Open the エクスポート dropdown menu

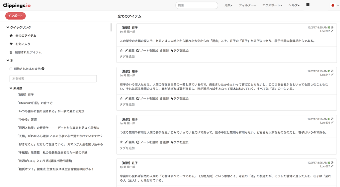click(x=272, y=5)
